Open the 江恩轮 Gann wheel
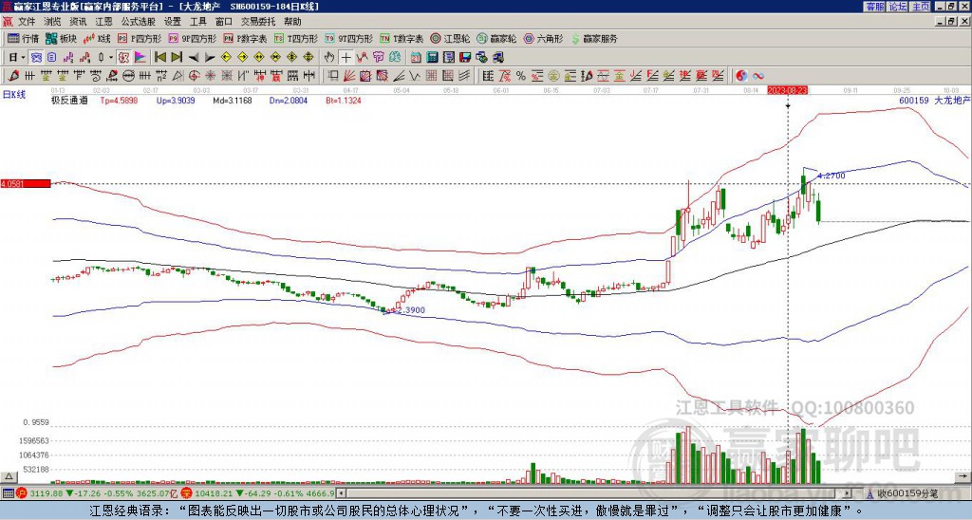This screenshot has height=520, width=972. coord(450,38)
